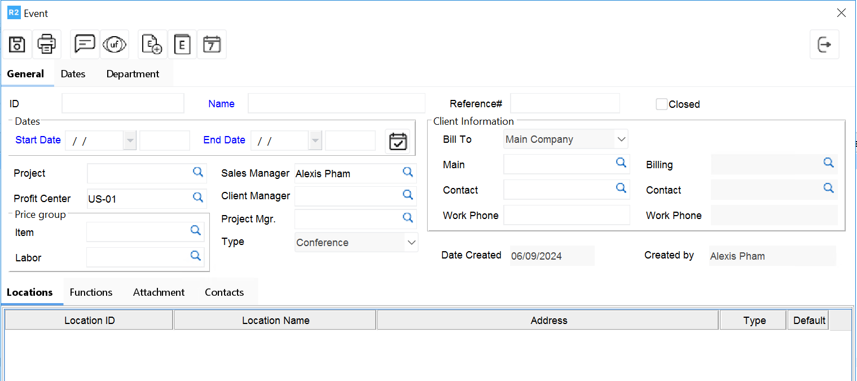The height and width of the screenshot is (381, 857).
Task: Click the Save disk icon in toolbar
Action: tap(17, 45)
